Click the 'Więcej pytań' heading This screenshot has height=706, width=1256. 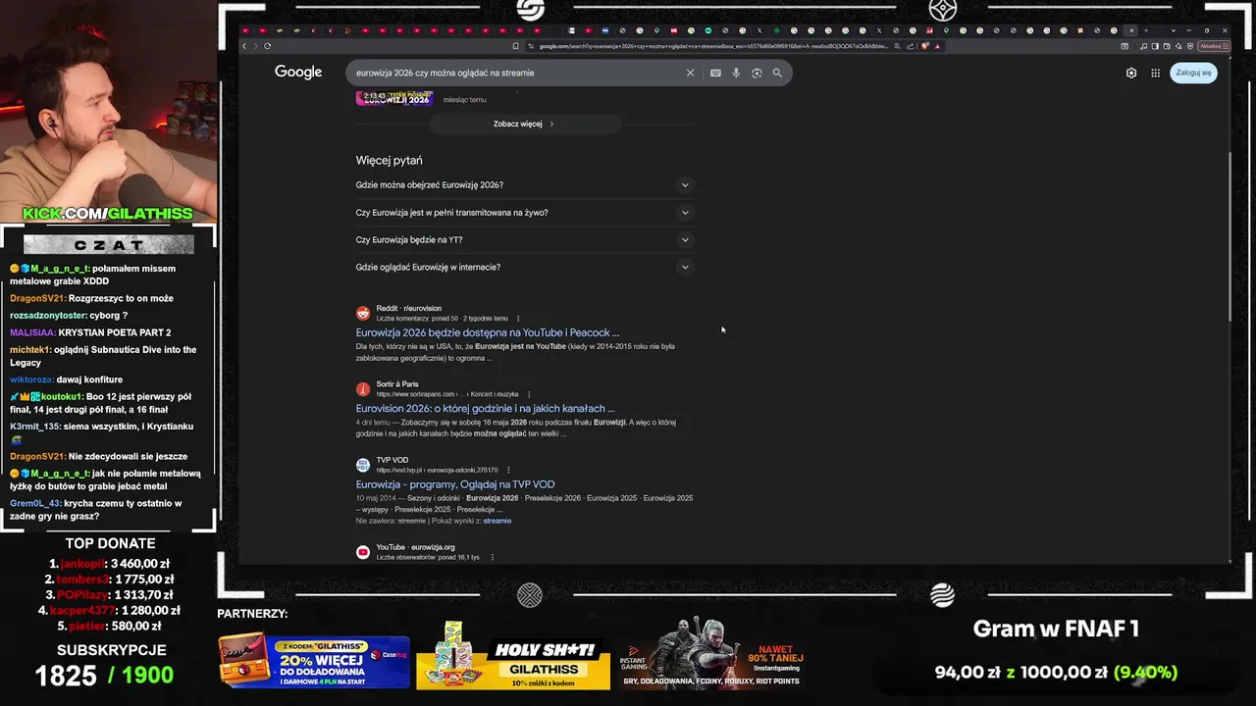tap(390, 160)
